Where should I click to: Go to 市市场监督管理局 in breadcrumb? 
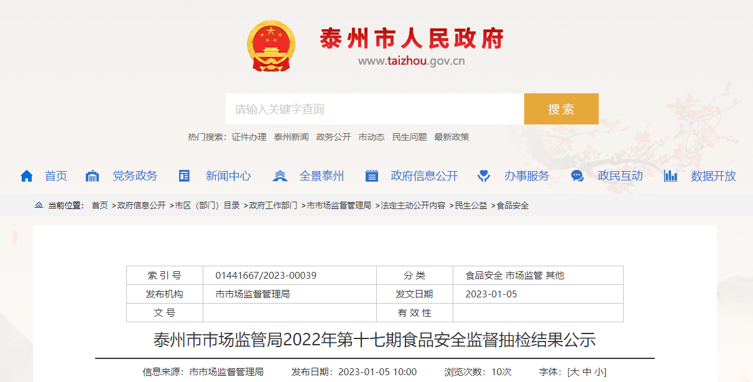click(339, 205)
